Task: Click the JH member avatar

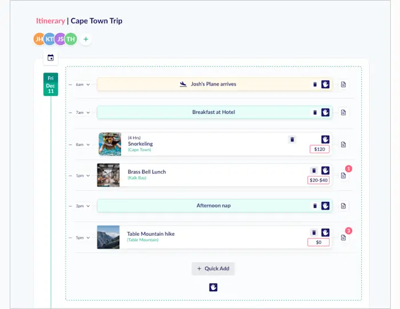Action: pos(39,39)
